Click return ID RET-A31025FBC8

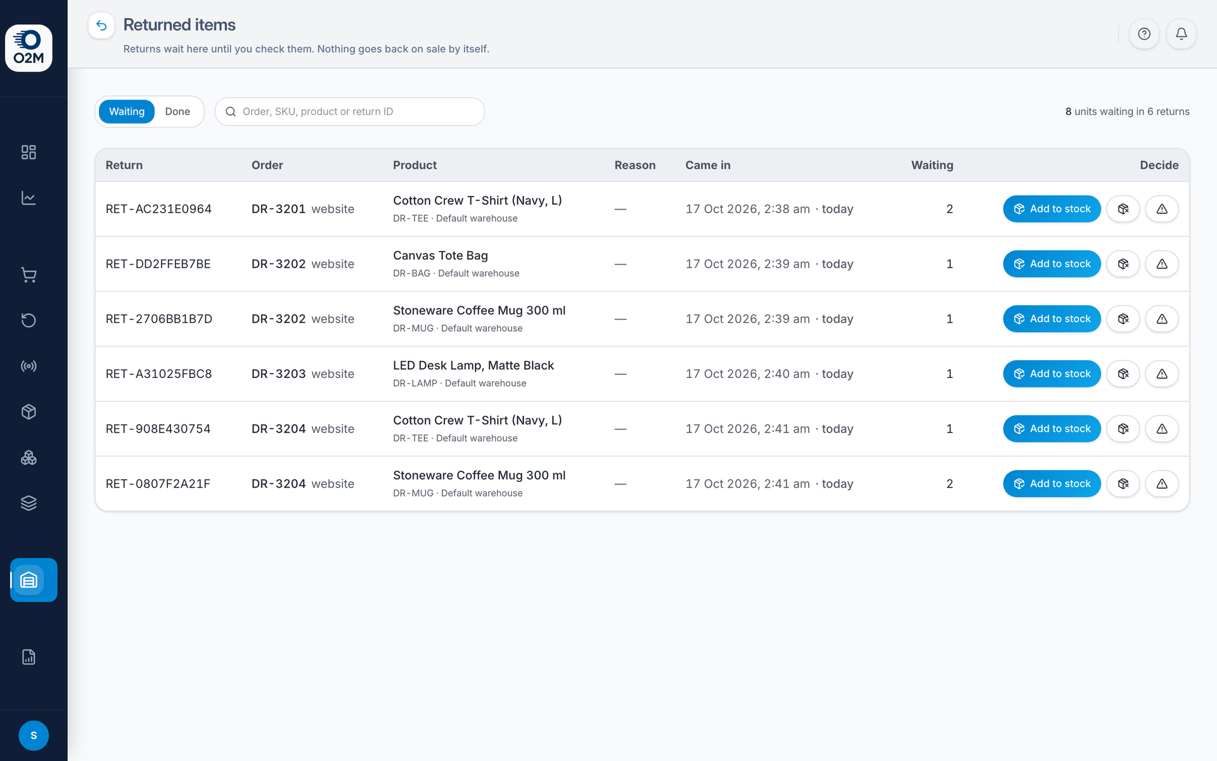(x=158, y=374)
